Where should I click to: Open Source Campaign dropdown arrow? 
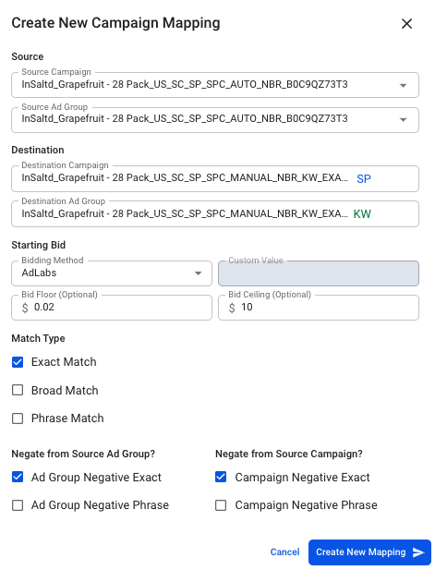[403, 85]
